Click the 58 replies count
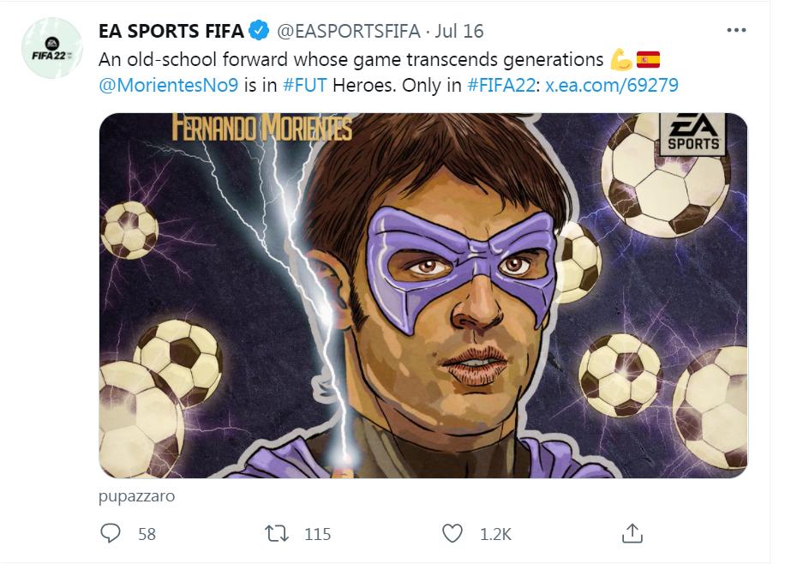The image size is (785, 564). click(147, 534)
